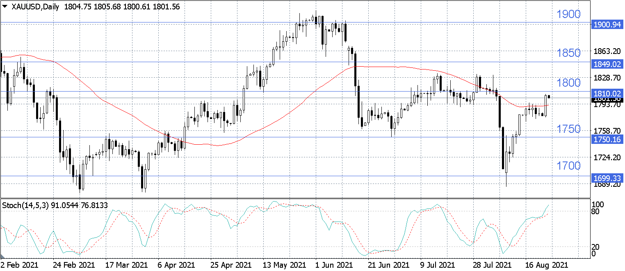The height and width of the screenshot is (271, 625).
Task: Click the large blue 1700 text label
Action: pyautogui.click(x=568, y=166)
